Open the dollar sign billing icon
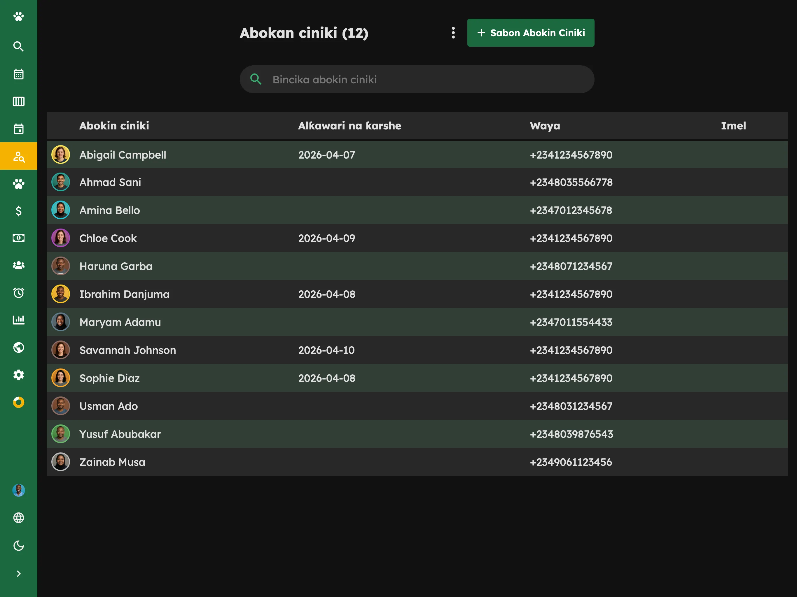 18,211
